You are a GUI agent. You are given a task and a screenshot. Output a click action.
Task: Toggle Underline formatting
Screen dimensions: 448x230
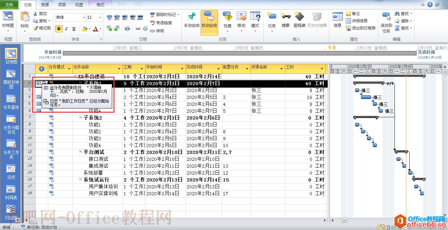(x=74, y=29)
